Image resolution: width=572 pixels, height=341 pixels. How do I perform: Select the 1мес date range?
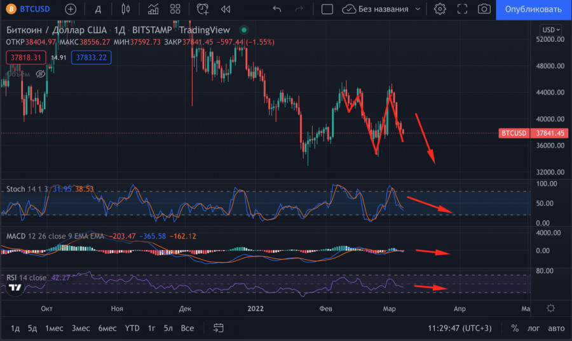(x=54, y=328)
